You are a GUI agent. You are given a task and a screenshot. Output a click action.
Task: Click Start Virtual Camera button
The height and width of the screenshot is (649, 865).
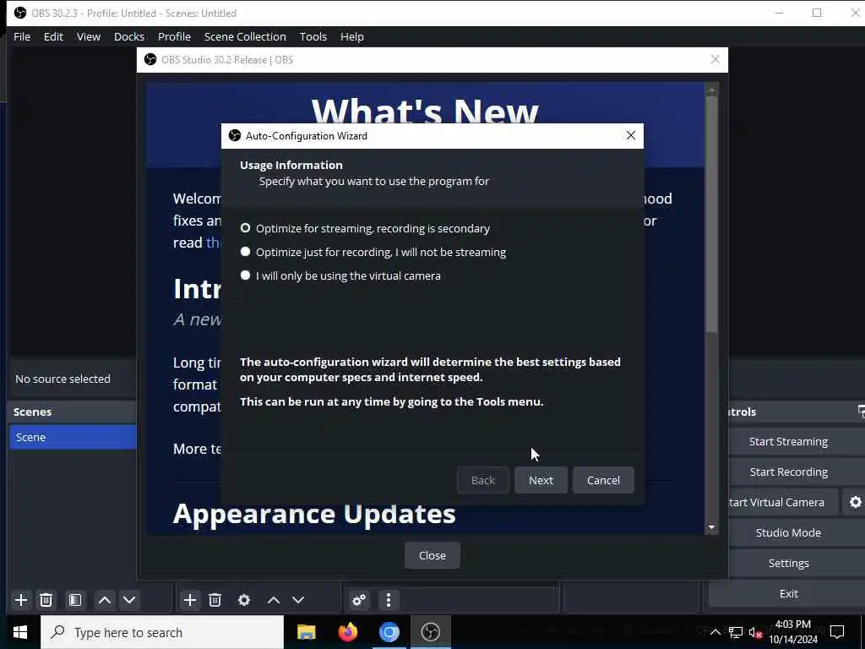[x=776, y=502]
